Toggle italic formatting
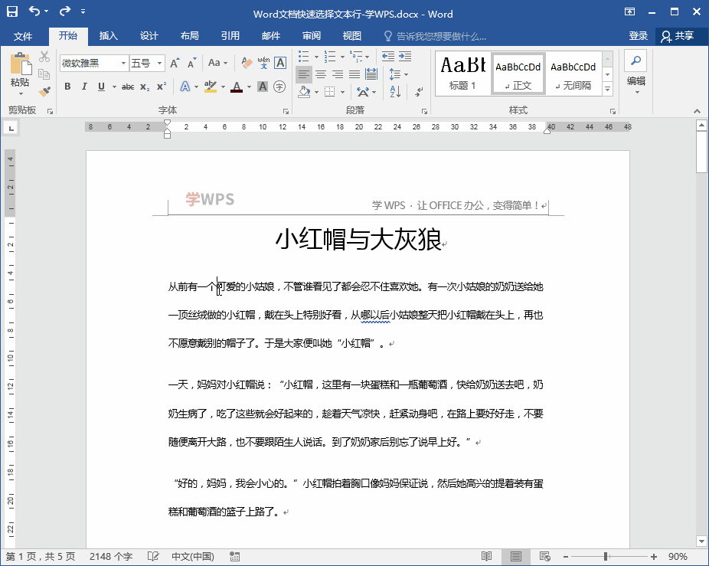This screenshot has width=709, height=566. [x=84, y=86]
